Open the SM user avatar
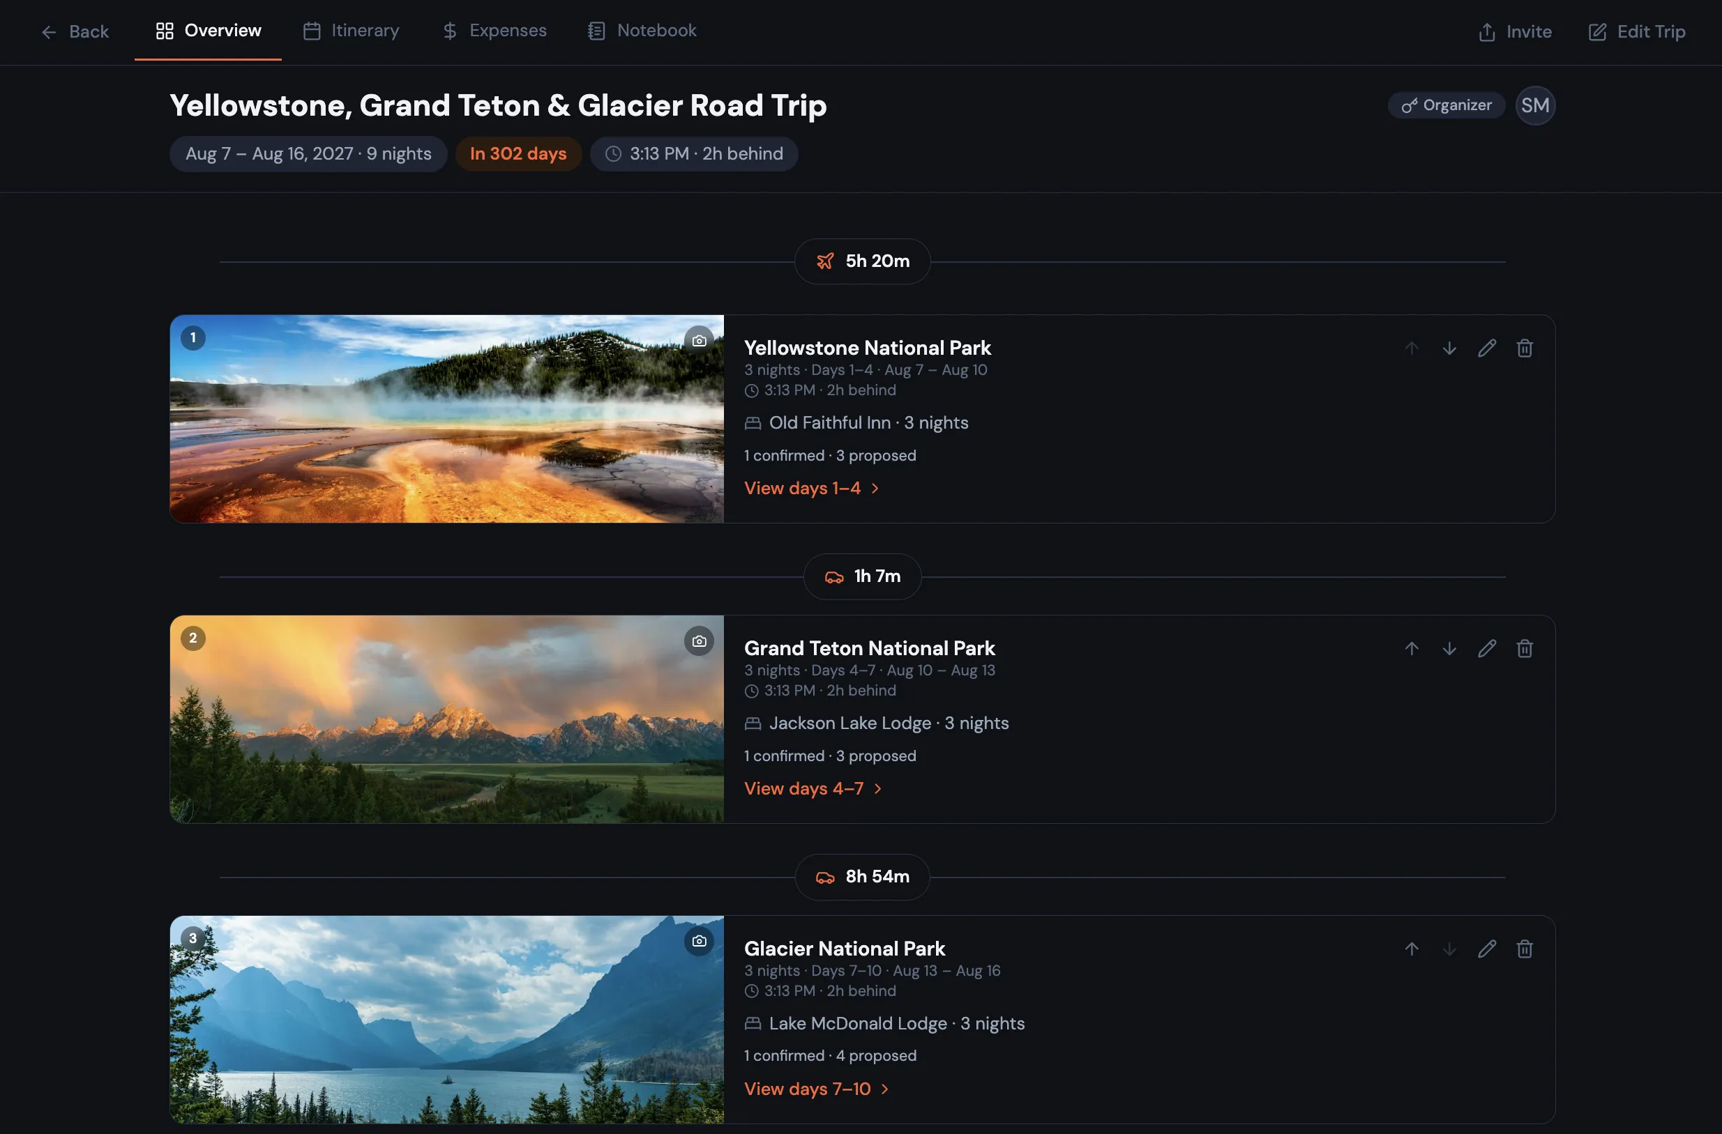 click(1535, 105)
